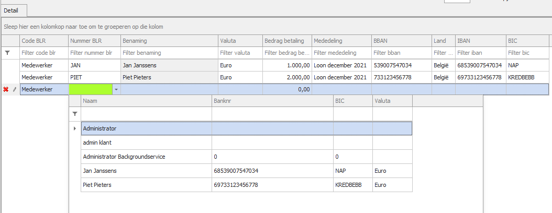
Task: Select Piet Pieters in the dropdown list
Action: (247, 185)
